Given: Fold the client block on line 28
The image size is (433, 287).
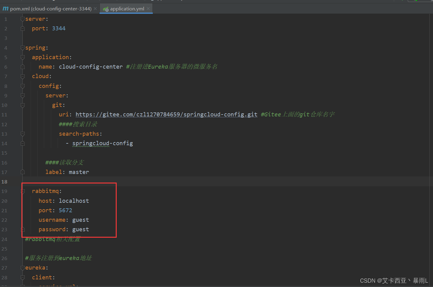Looking at the screenshot, I should 22,278.
